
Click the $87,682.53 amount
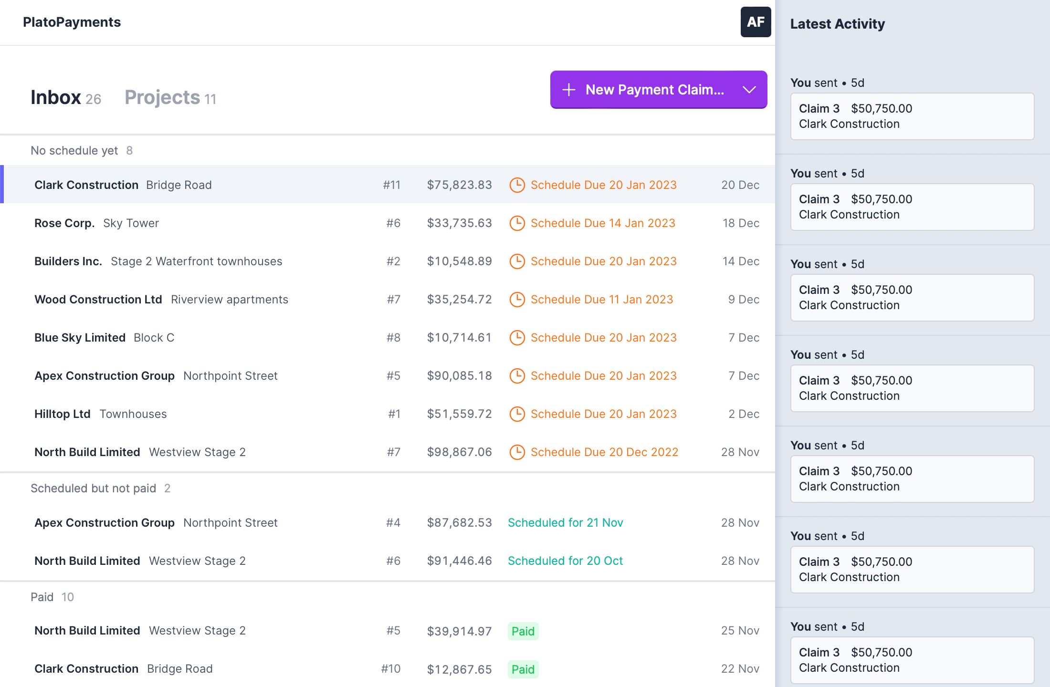(459, 523)
